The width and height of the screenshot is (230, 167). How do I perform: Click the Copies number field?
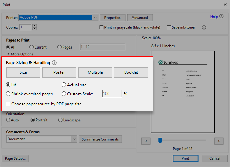tap(25, 27)
